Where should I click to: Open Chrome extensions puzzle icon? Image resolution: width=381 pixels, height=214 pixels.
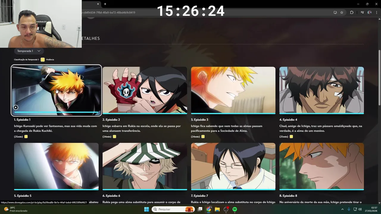coord(352,12)
